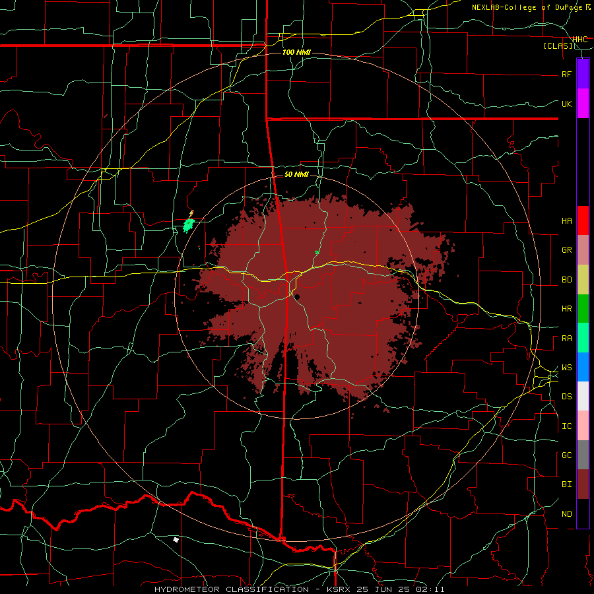This screenshot has height=594, width=594.
Task: Click the HYDROMETEOR CLASSIFICATION title text
Action: click(232, 589)
